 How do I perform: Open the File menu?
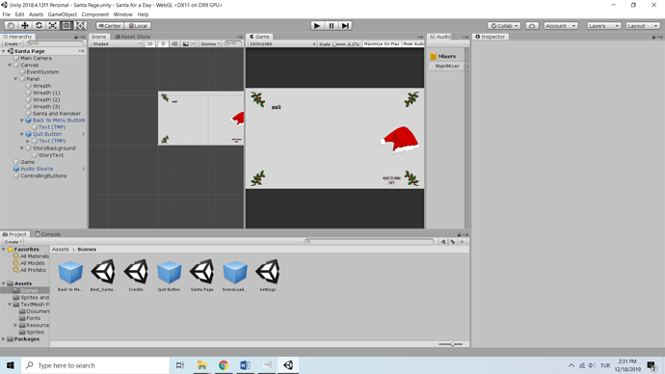tap(7, 14)
